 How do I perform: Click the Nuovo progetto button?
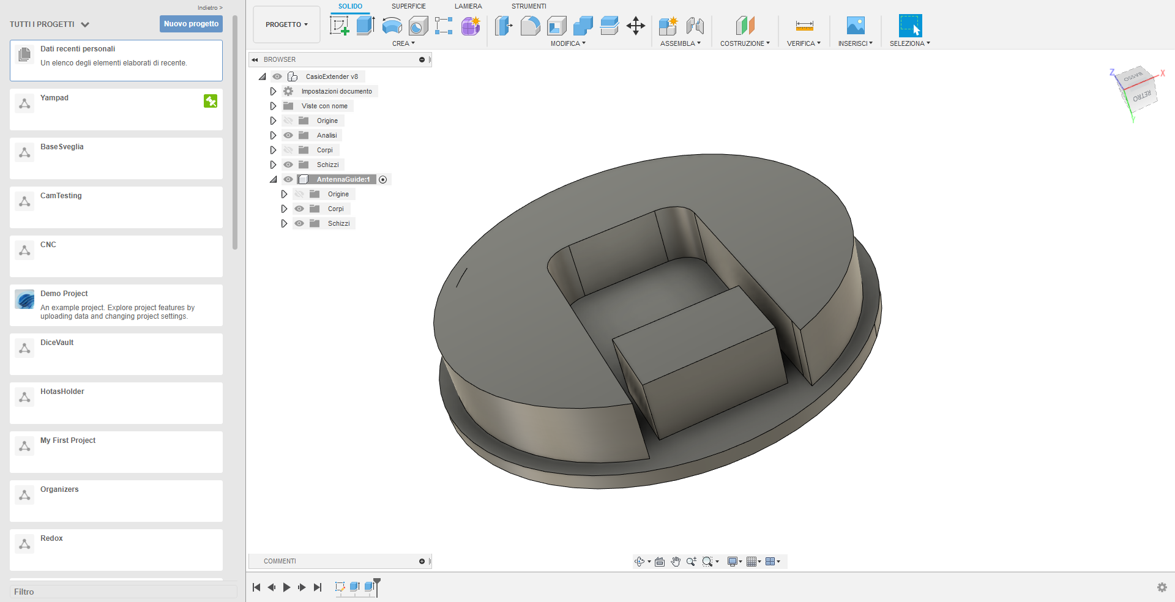pyautogui.click(x=191, y=24)
